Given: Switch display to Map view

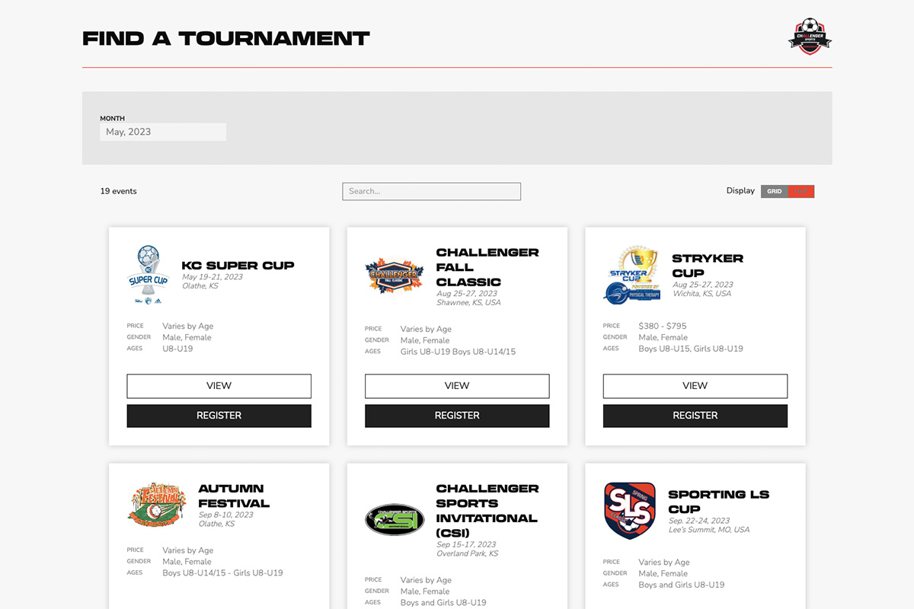Looking at the screenshot, I should point(801,192).
